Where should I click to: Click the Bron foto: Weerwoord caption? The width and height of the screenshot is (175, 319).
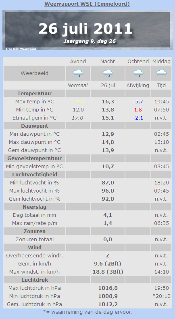coord(21,49)
